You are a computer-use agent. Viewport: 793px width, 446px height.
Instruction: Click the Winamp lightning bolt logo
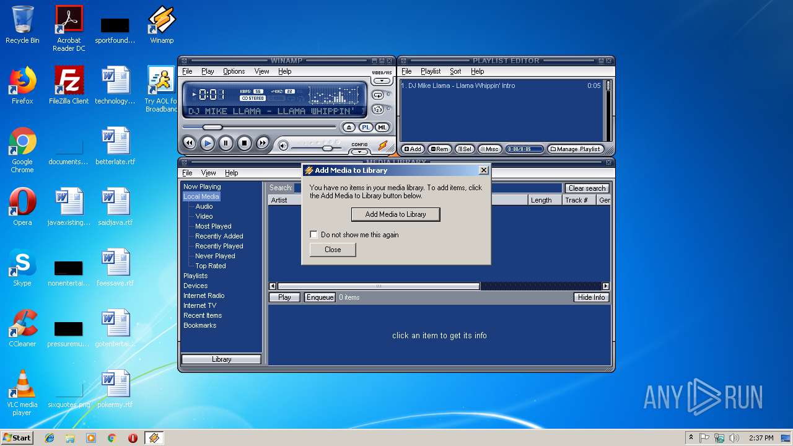tap(383, 146)
